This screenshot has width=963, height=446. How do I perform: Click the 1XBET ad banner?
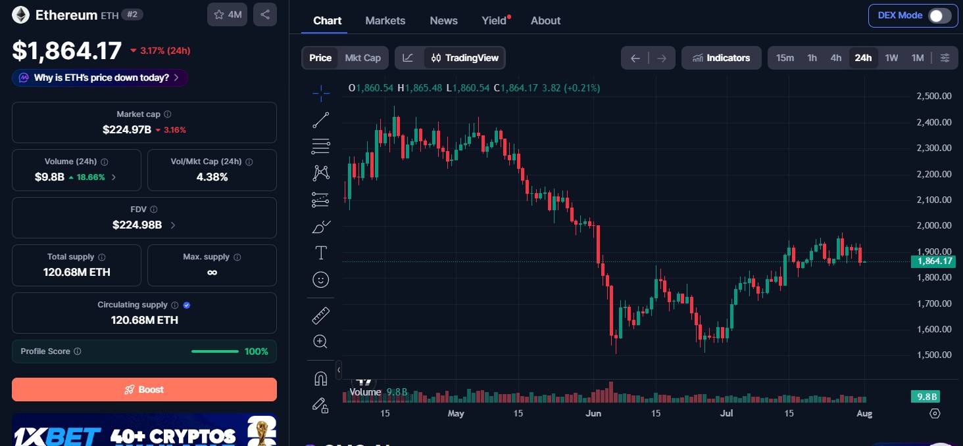pyautogui.click(x=144, y=430)
